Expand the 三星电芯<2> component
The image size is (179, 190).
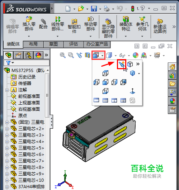(x=7, y=129)
